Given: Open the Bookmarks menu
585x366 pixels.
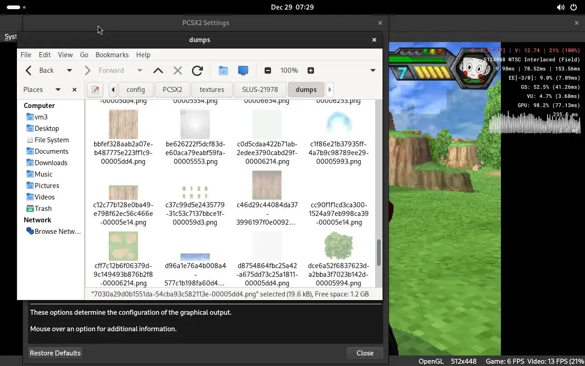Looking at the screenshot, I should pos(112,54).
